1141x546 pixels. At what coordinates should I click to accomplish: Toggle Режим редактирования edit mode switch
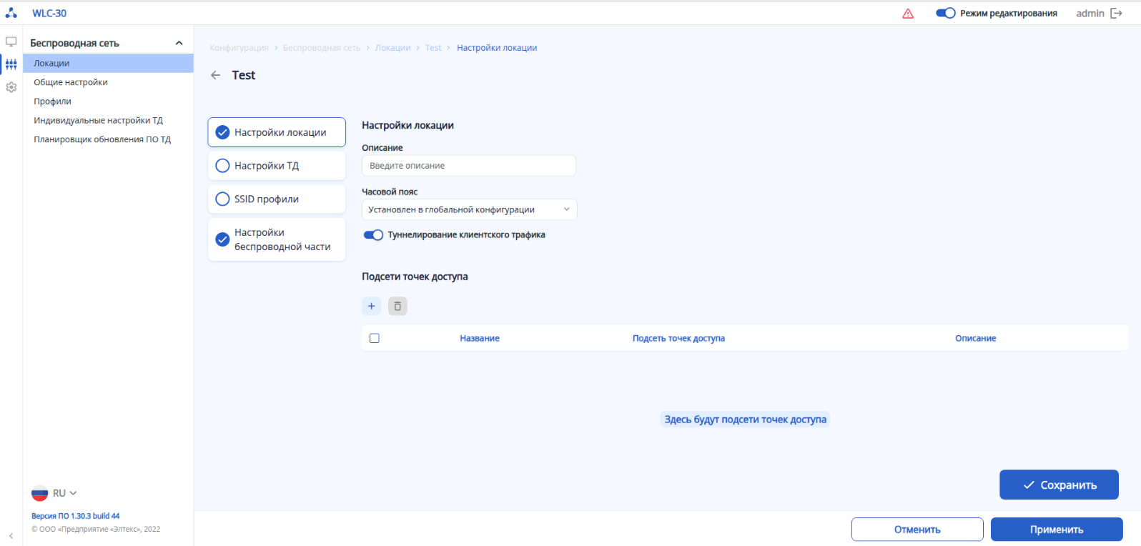945,14
